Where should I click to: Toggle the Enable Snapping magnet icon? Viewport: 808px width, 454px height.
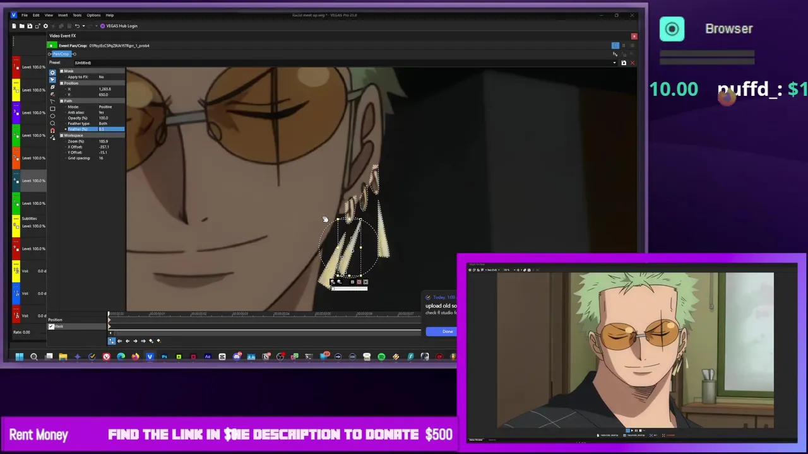pos(52,131)
